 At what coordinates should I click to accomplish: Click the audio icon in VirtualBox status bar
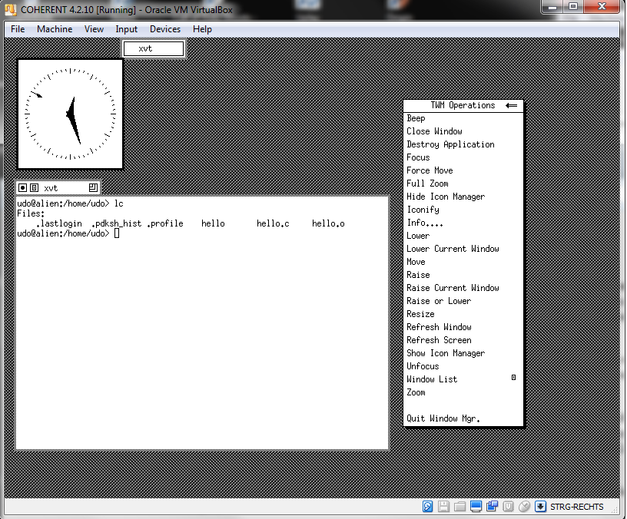(427, 507)
